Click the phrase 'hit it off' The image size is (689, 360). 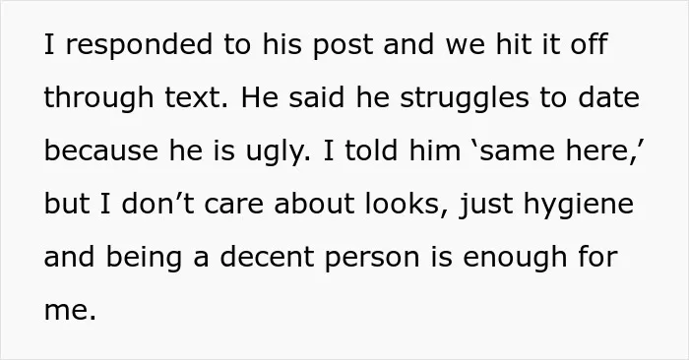coord(552,44)
